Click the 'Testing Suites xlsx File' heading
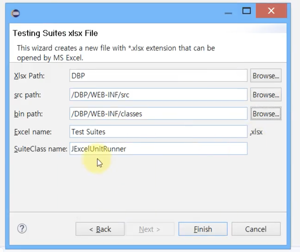The width and height of the screenshot is (300, 252). click(x=55, y=33)
